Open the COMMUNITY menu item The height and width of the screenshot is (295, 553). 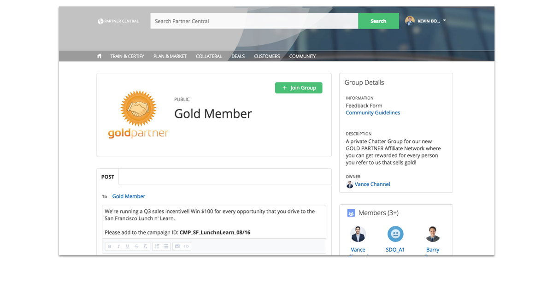(302, 56)
